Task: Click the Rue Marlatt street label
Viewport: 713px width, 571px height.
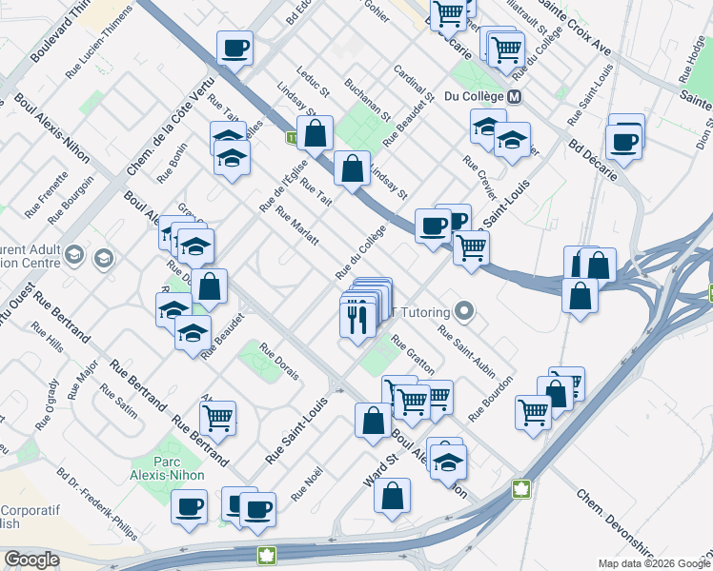Action: (x=297, y=226)
